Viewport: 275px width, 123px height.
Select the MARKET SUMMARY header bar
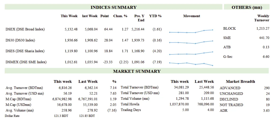(136, 71)
